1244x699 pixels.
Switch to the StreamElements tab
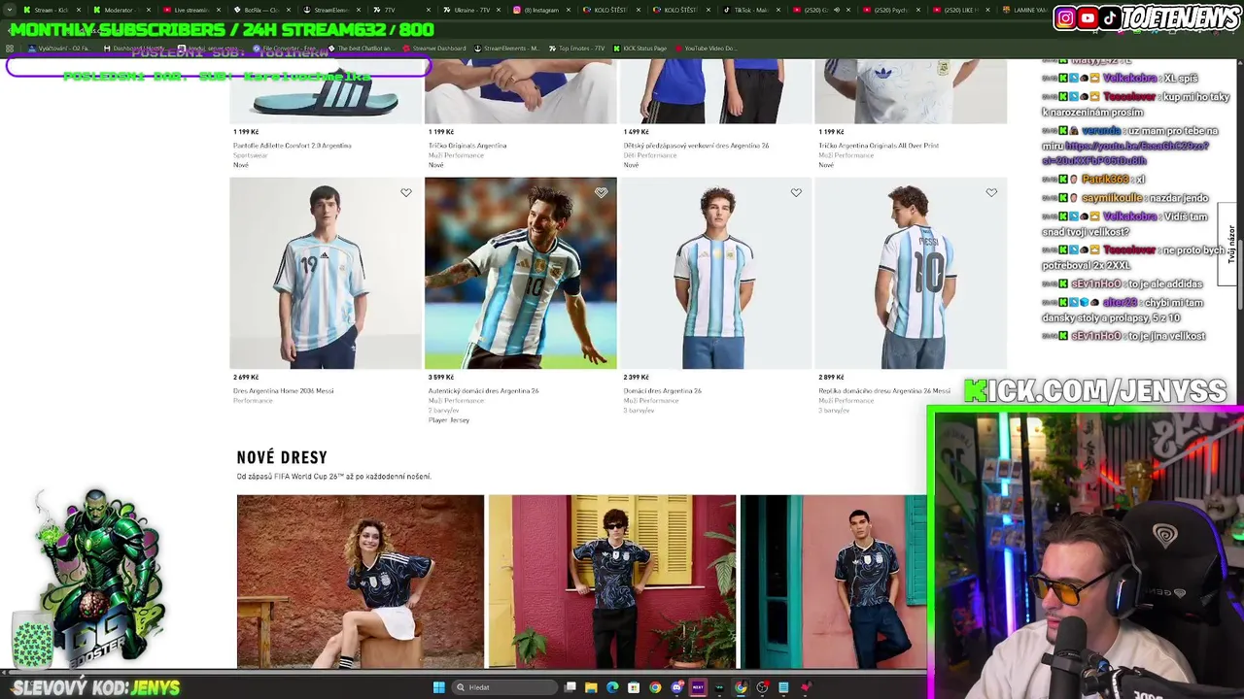330,10
